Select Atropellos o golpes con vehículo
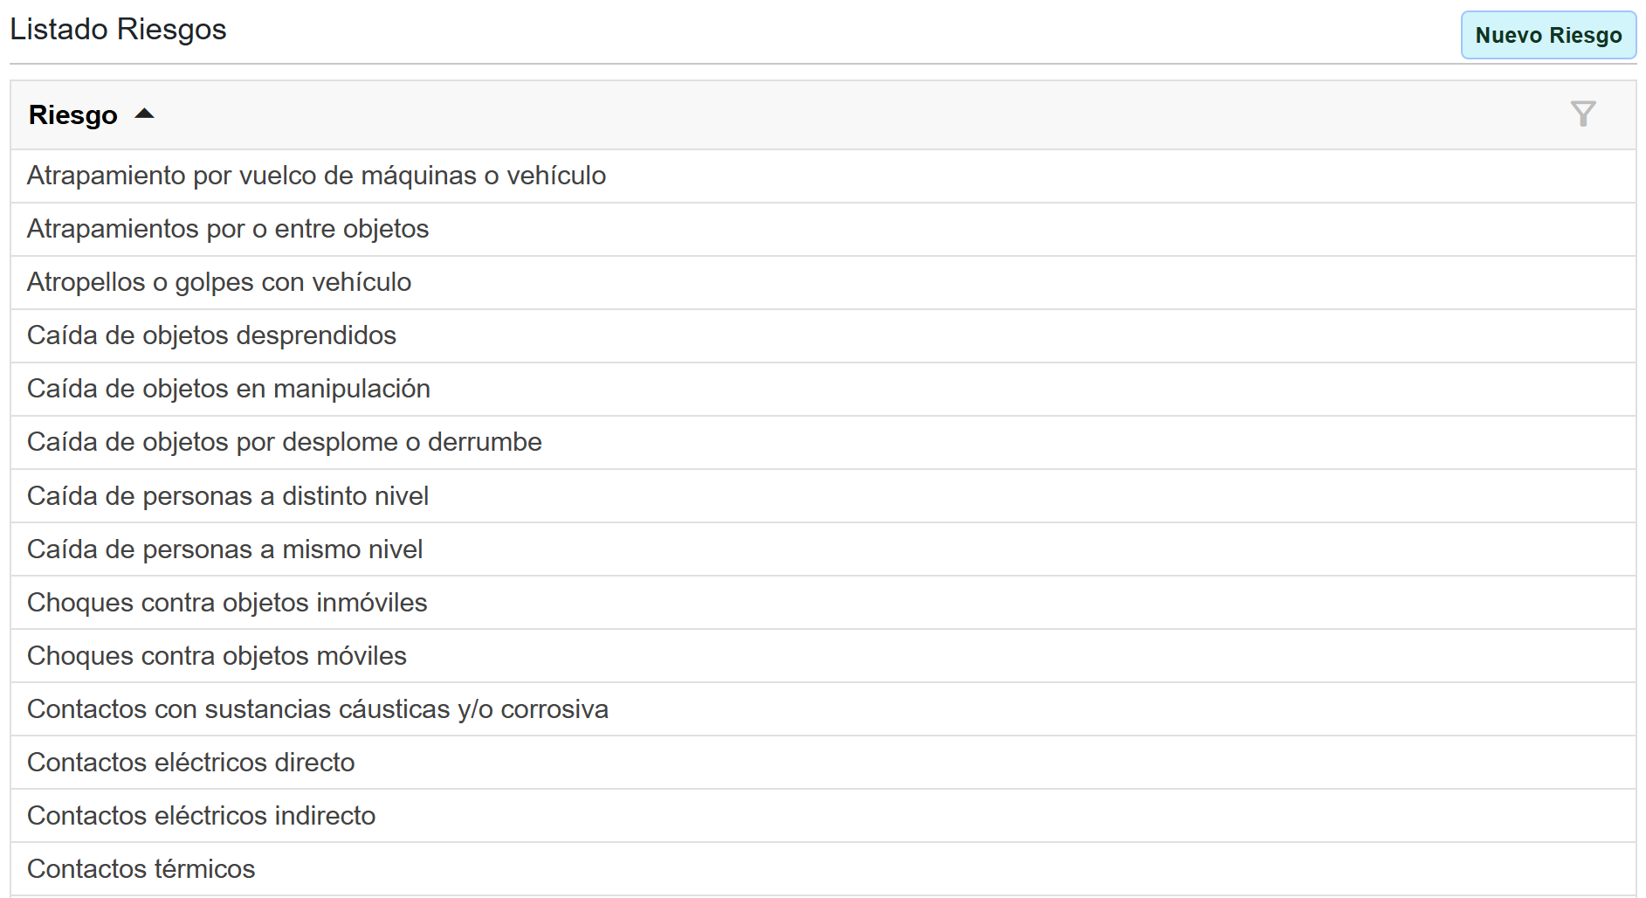The width and height of the screenshot is (1646, 898). point(219,282)
